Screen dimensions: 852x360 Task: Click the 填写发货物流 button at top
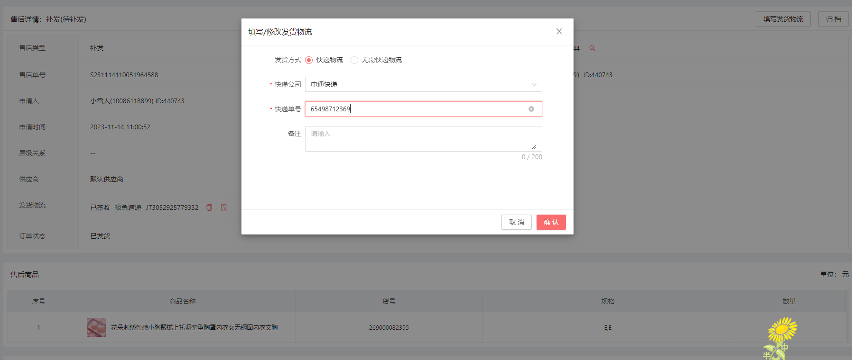(x=783, y=19)
